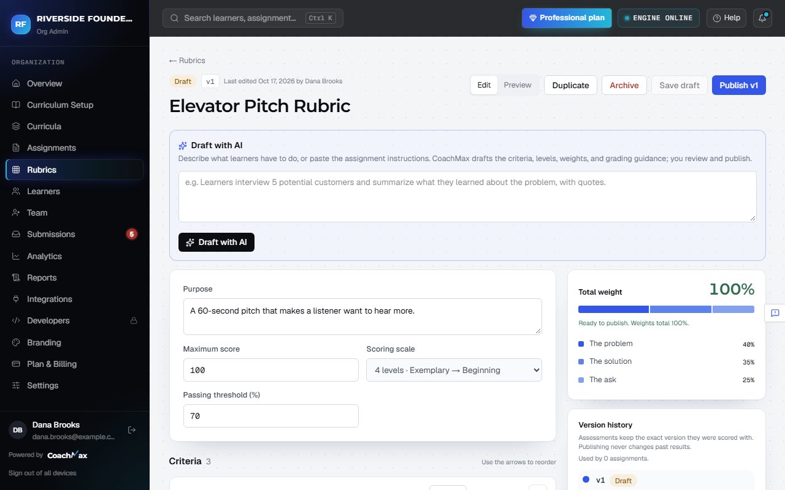Click the Duplicate button

[x=570, y=85]
